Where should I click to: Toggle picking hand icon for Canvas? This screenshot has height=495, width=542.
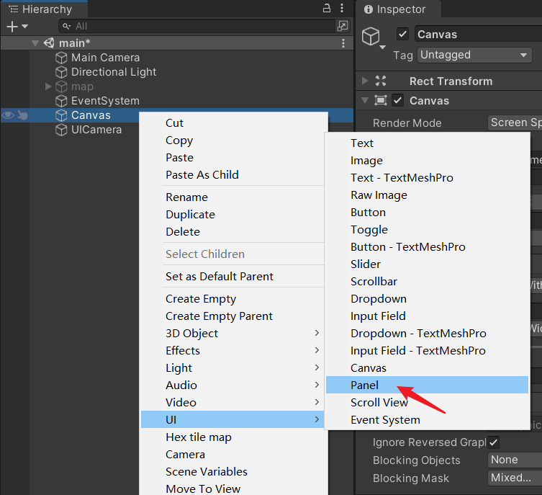22,115
